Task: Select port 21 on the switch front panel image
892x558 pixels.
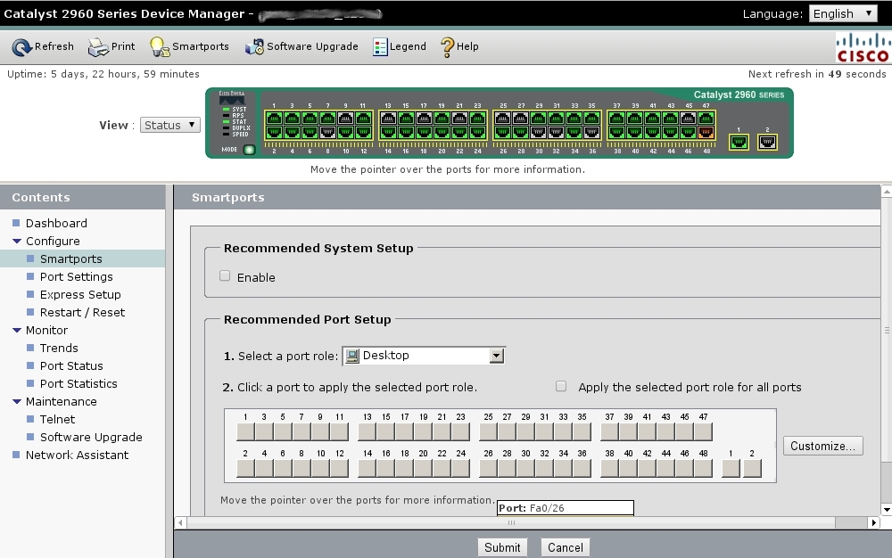Action: coord(459,119)
